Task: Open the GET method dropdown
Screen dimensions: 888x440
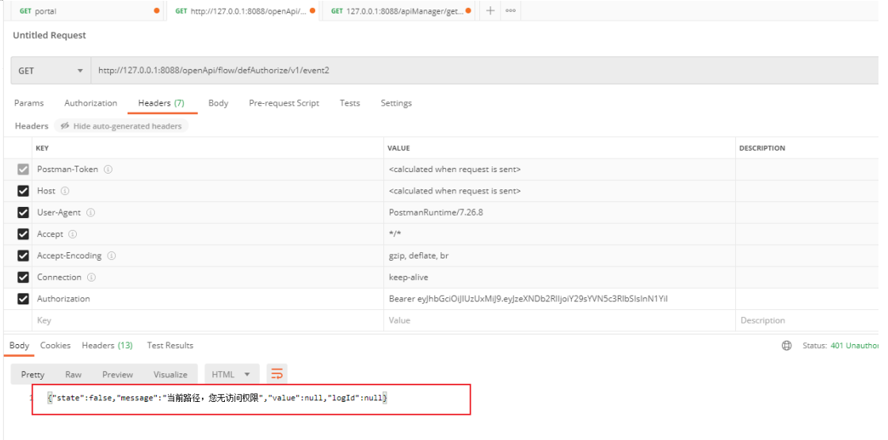Action: 51,71
